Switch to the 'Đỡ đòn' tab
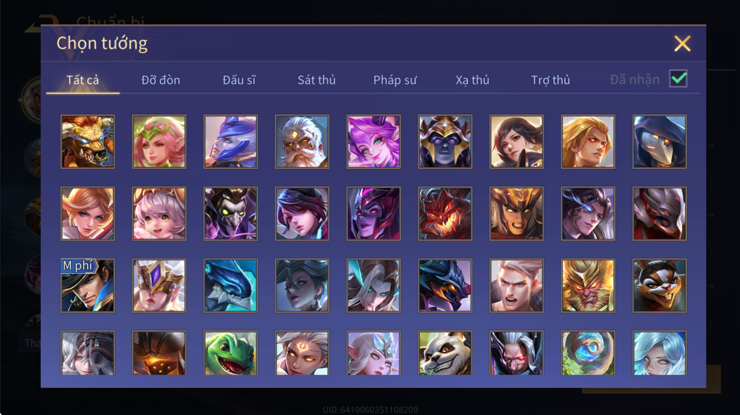The width and height of the screenshot is (740, 415). (x=161, y=80)
